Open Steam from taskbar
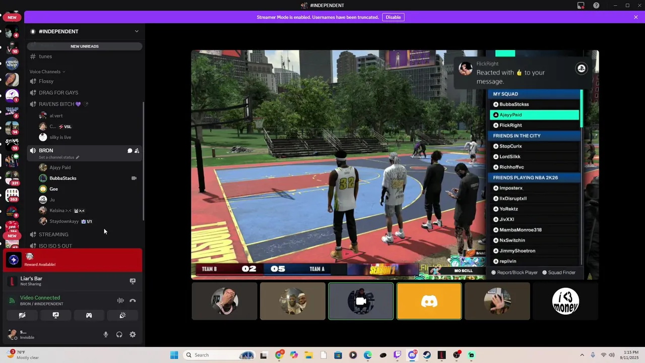 (427, 355)
